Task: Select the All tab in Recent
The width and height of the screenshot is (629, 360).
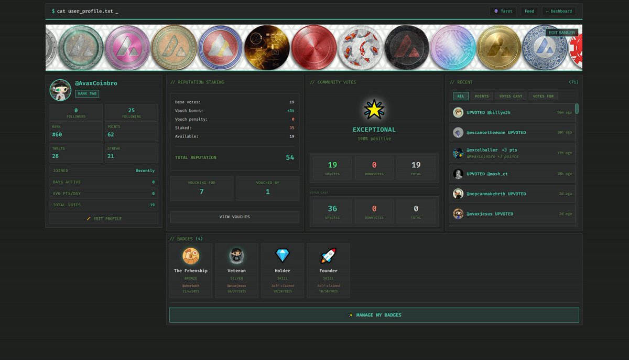Action: (461, 96)
